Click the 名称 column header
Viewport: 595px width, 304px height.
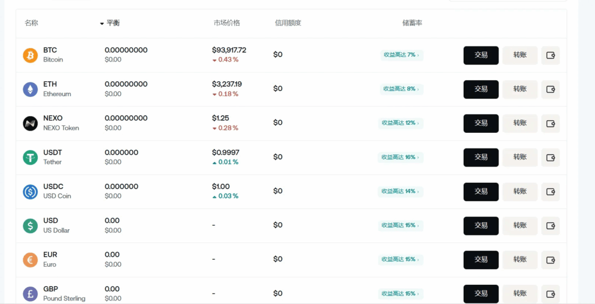tap(31, 23)
